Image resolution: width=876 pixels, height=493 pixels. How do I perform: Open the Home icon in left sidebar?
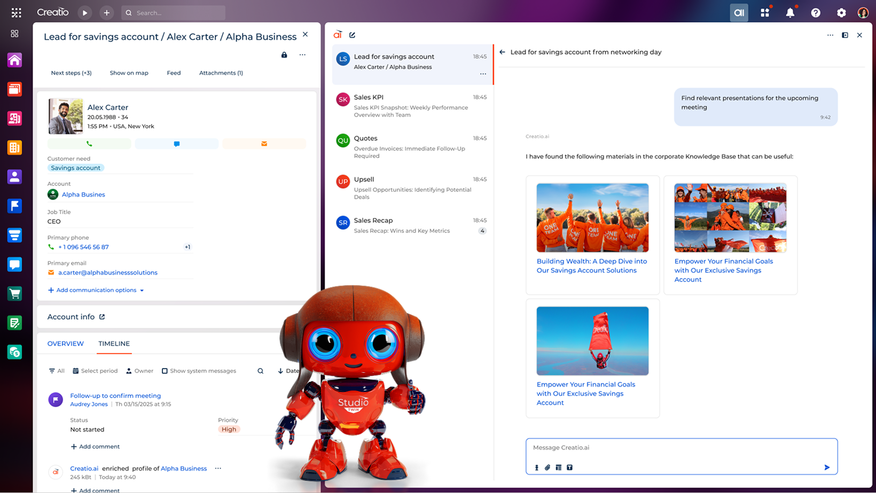(x=14, y=60)
